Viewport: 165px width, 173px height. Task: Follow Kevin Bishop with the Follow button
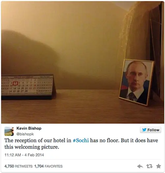point(150,130)
